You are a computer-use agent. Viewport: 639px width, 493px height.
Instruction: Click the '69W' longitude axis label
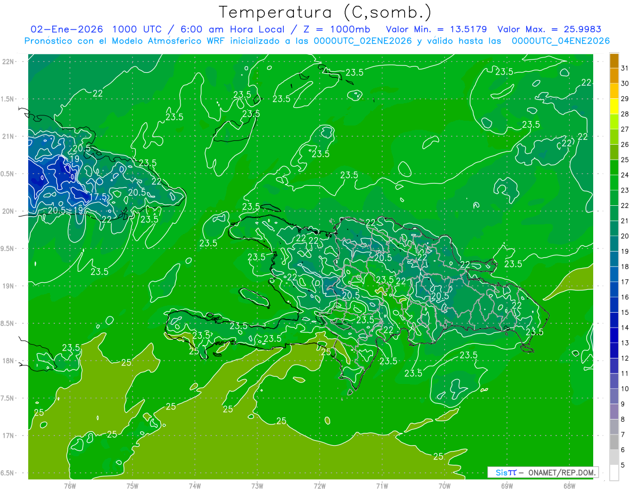(x=506, y=486)
